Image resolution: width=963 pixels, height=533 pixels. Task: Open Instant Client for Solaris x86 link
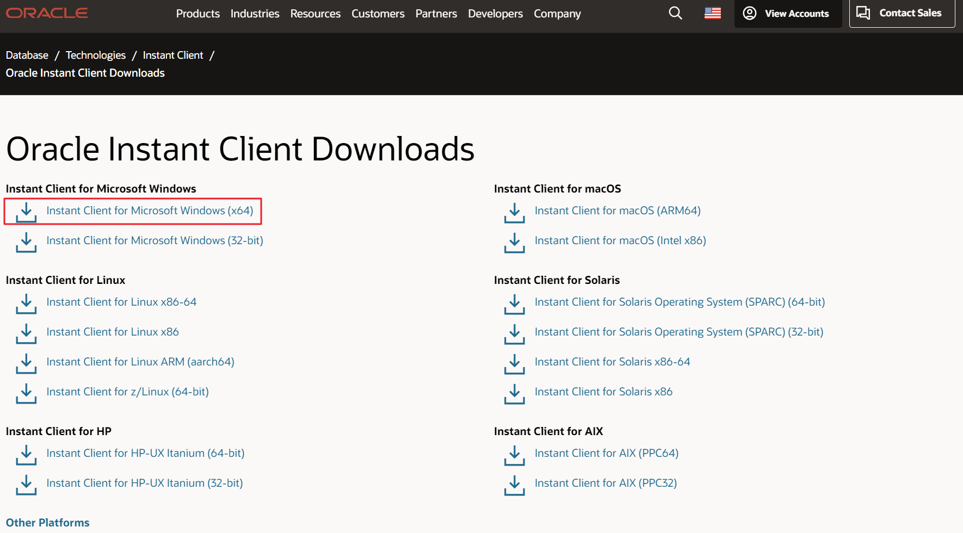click(x=604, y=392)
